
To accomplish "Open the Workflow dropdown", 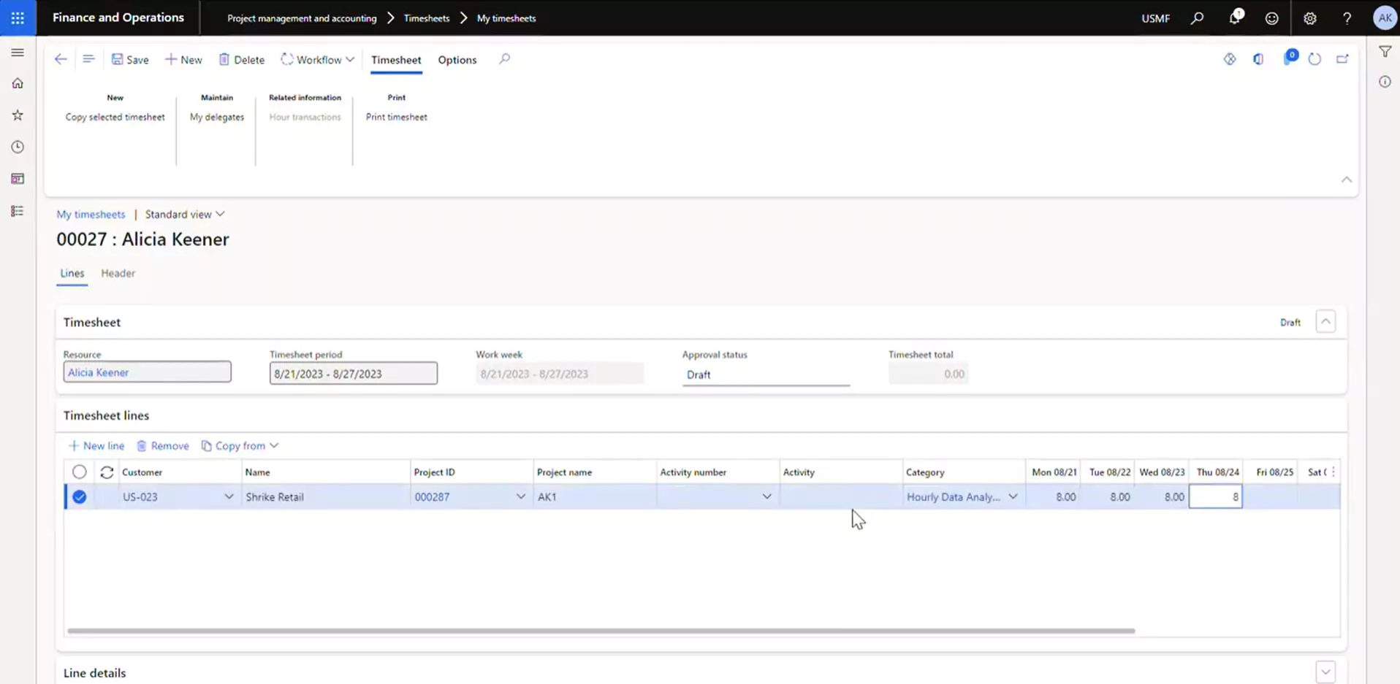I will point(318,60).
